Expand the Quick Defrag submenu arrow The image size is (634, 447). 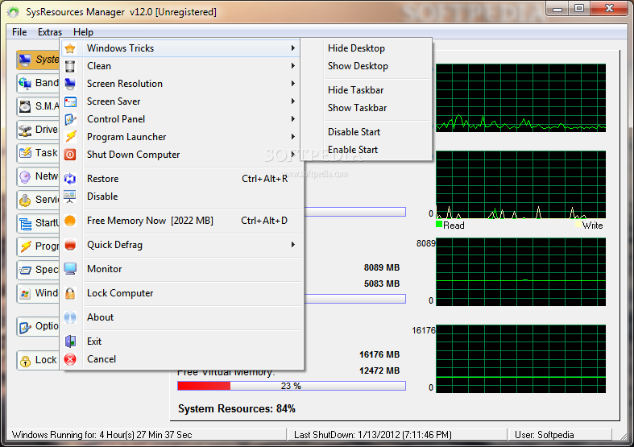(293, 245)
